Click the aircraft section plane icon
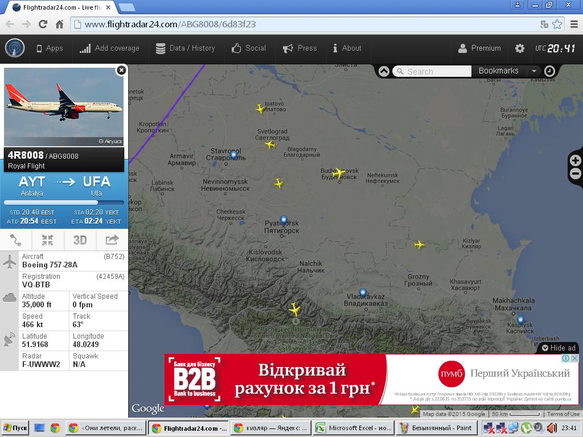583x437 pixels. pos(9,262)
